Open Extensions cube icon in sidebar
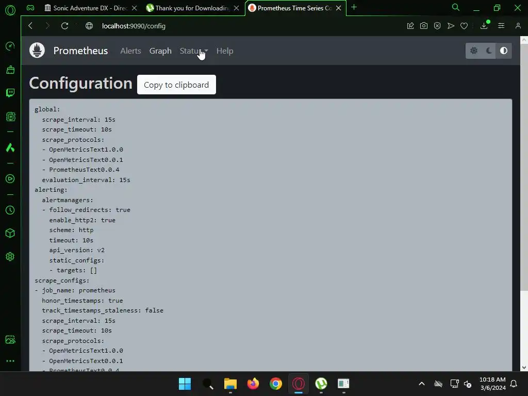528x396 pixels. (x=10, y=234)
